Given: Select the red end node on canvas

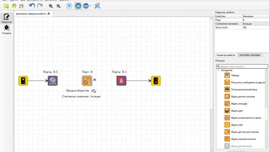Looking at the screenshot, I should click(x=156, y=81).
